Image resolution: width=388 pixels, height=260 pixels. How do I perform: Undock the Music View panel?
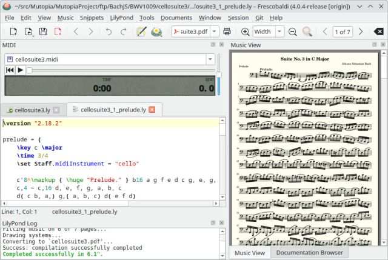pyautogui.click(x=375, y=44)
